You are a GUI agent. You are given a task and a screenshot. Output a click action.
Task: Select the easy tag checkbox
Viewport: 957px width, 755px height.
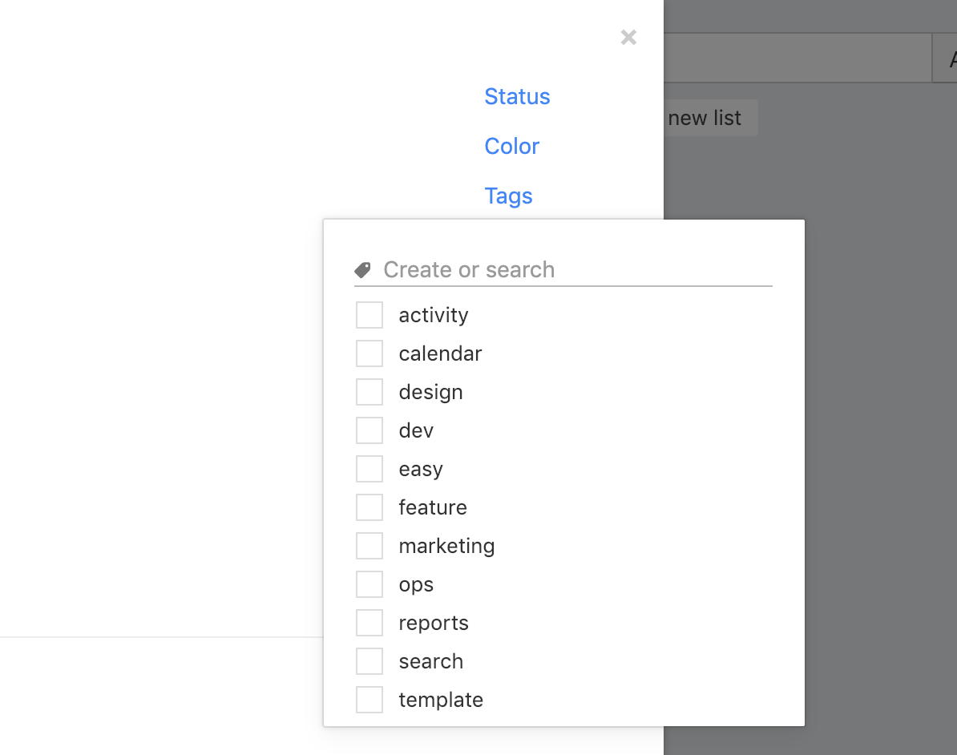pos(369,469)
